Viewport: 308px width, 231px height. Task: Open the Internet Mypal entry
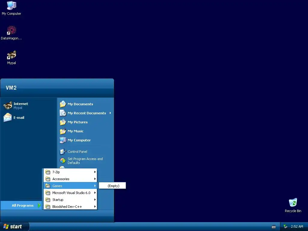coord(29,106)
